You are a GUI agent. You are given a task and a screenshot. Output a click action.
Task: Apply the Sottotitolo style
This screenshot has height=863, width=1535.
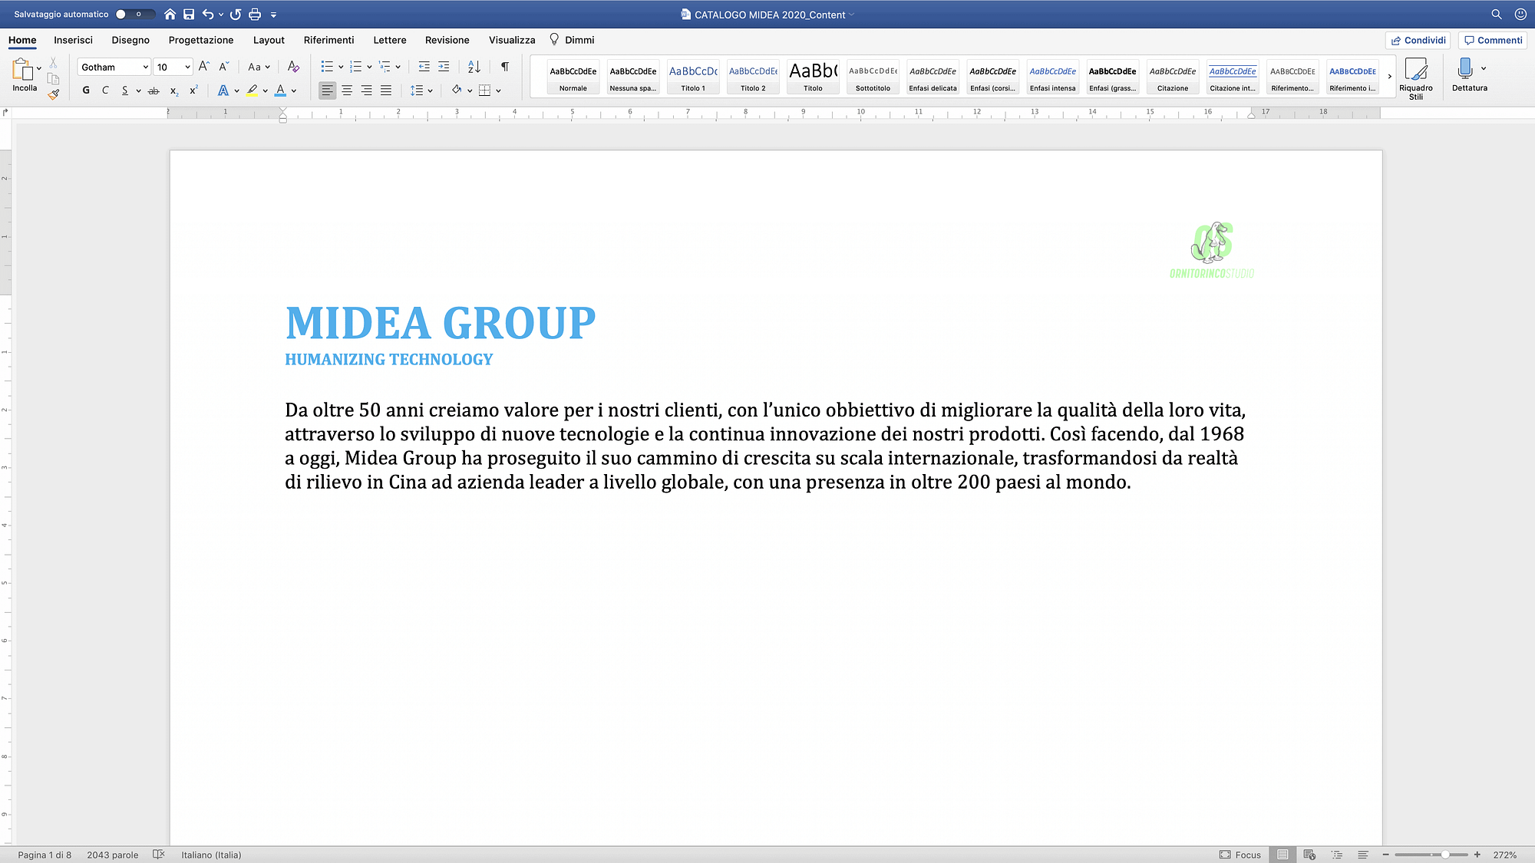point(873,77)
